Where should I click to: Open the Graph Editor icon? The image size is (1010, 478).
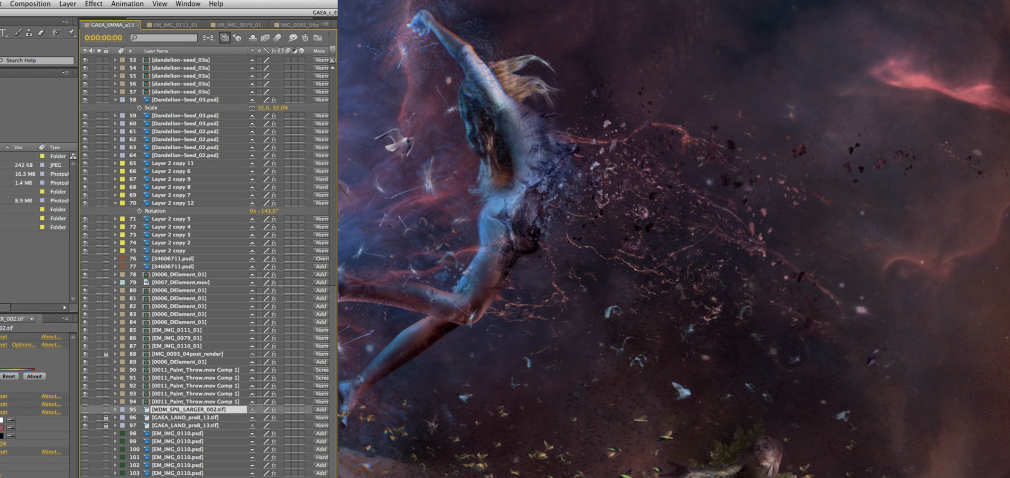[318, 38]
